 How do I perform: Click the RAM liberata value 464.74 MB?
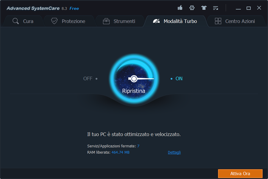point(121,152)
